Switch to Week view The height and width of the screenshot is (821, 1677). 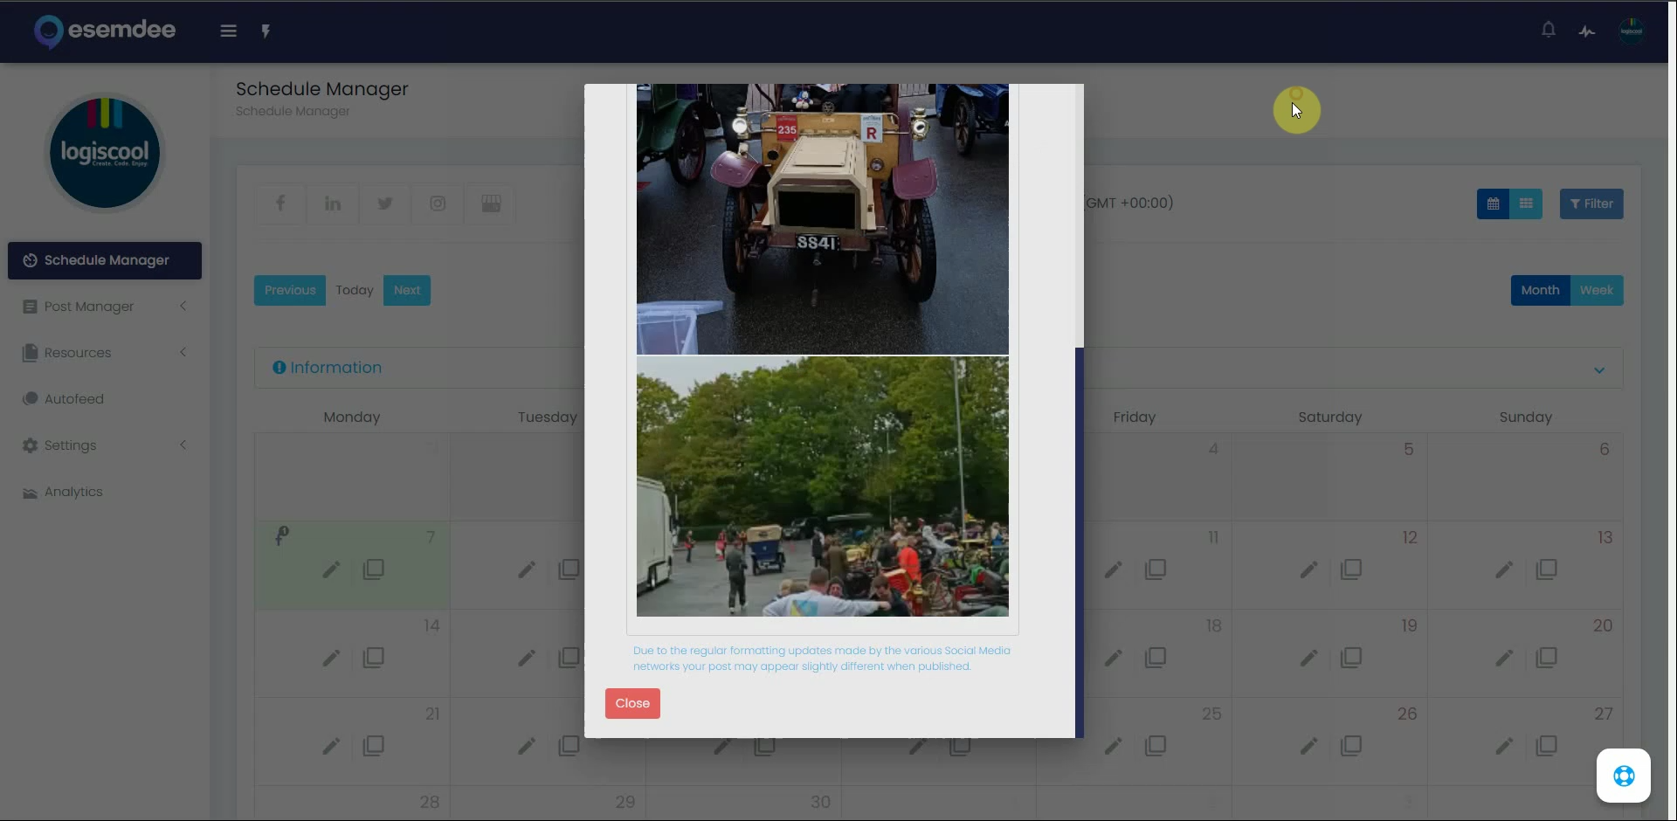click(x=1597, y=290)
